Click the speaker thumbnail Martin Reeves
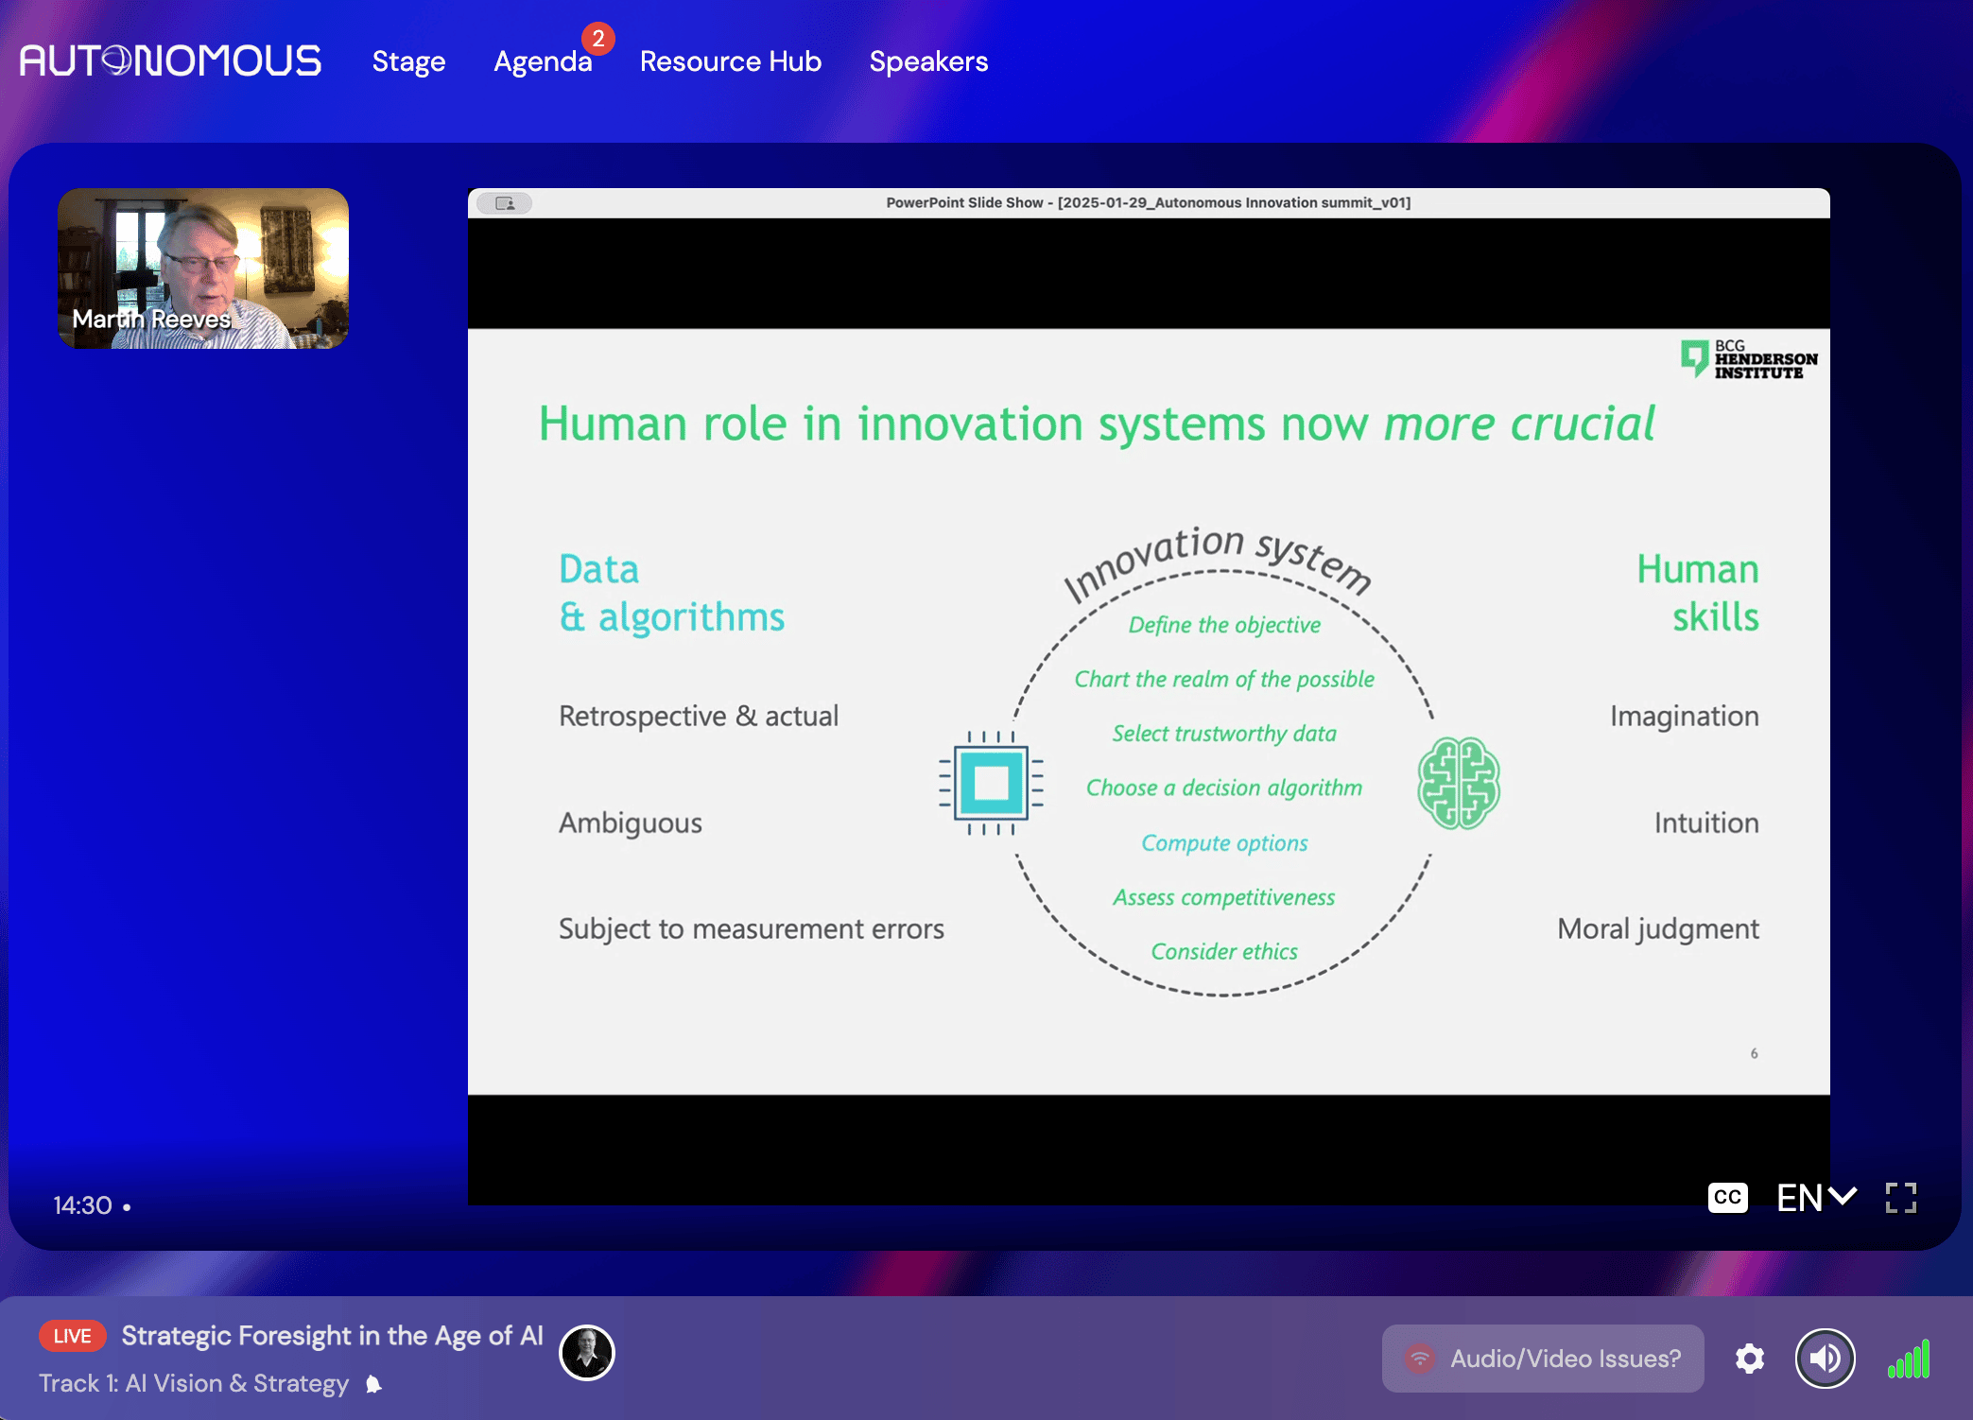The height and width of the screenshot is (1420, 1973). click(x=202, y=268)
